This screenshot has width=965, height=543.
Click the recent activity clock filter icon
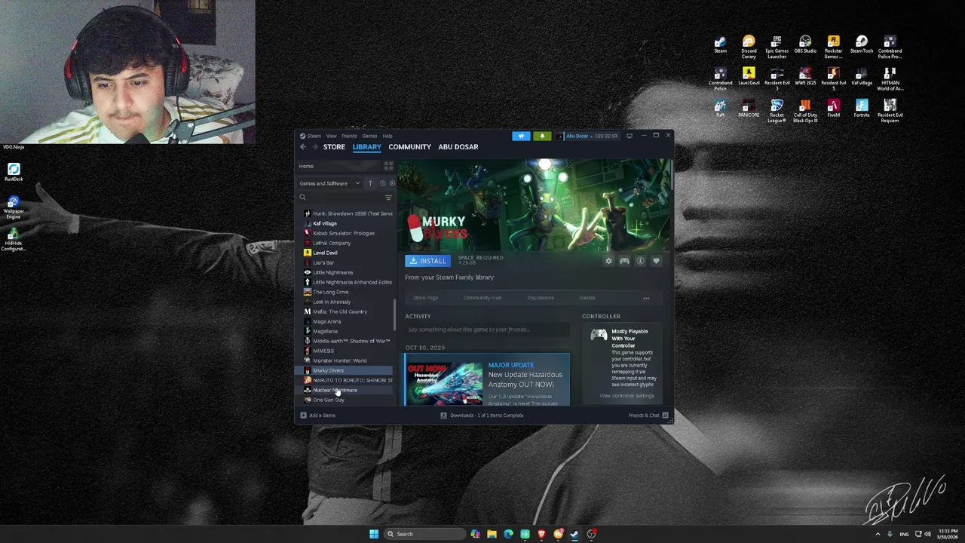pyautogui.click(x=382, y=183)
